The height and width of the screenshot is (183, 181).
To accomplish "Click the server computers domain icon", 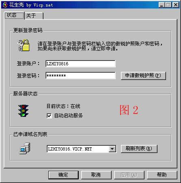I will tap(25, 149).
